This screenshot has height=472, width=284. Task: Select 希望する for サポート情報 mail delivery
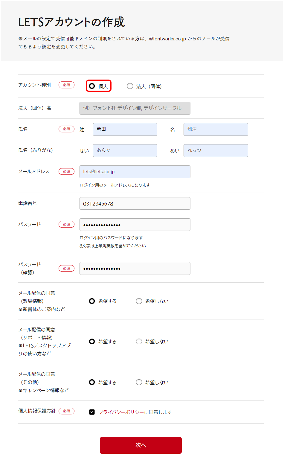click(x=92, y=342)
